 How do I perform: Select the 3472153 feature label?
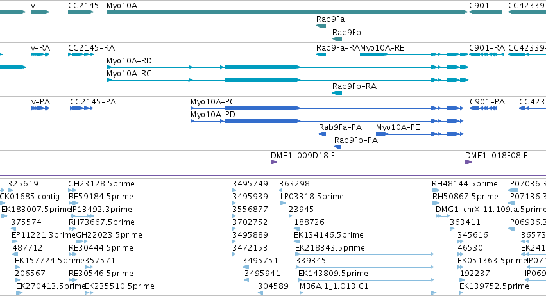click(x=250, y=248)
